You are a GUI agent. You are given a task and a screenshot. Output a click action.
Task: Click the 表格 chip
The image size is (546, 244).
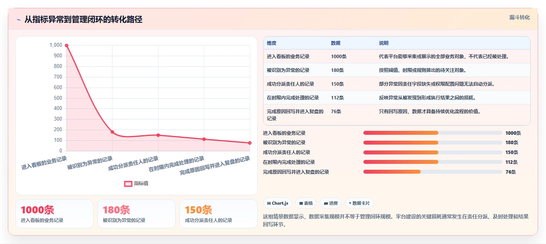[306, 203]
